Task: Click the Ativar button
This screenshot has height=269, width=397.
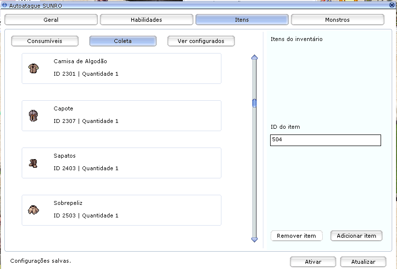Action: [313, 262]
